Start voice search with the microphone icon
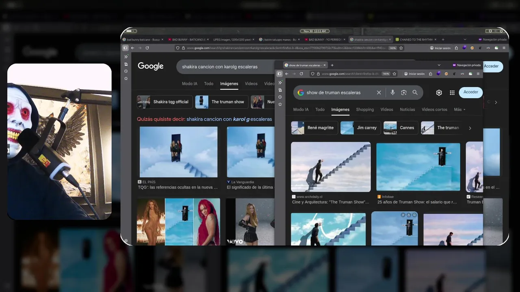This screenshot has width=520, height=292. tap(392, 92)
